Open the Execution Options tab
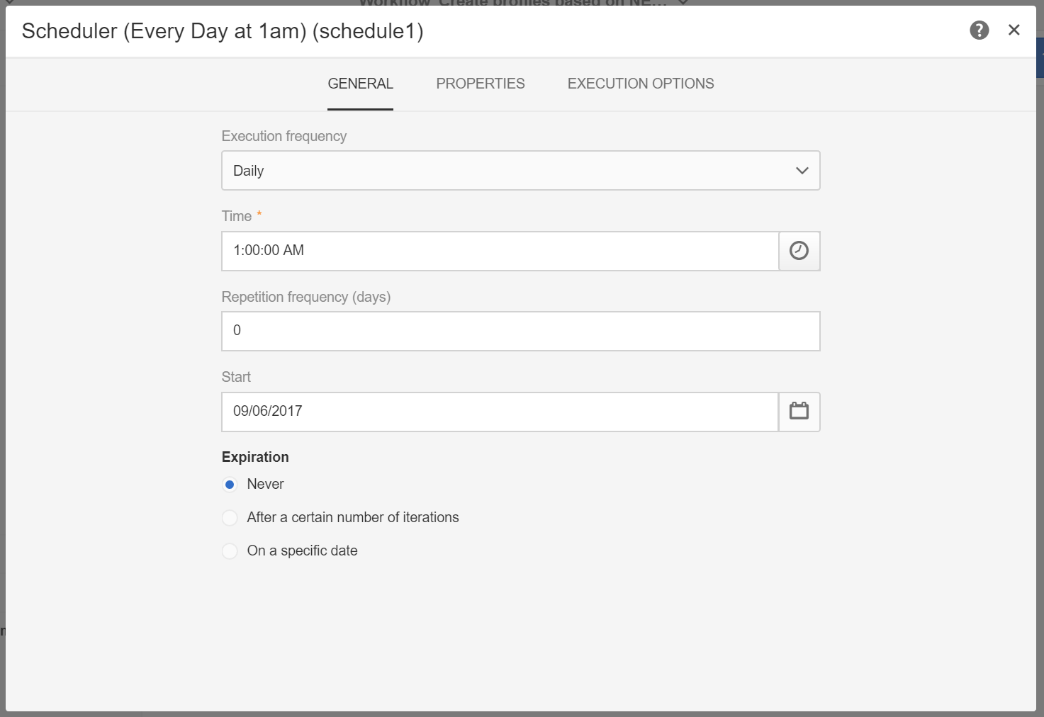 640,84
